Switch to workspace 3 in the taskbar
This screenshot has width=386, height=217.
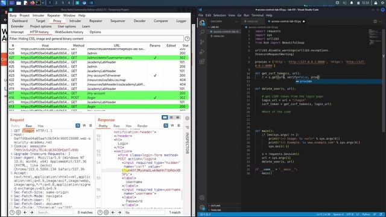(x=62, y=3)
